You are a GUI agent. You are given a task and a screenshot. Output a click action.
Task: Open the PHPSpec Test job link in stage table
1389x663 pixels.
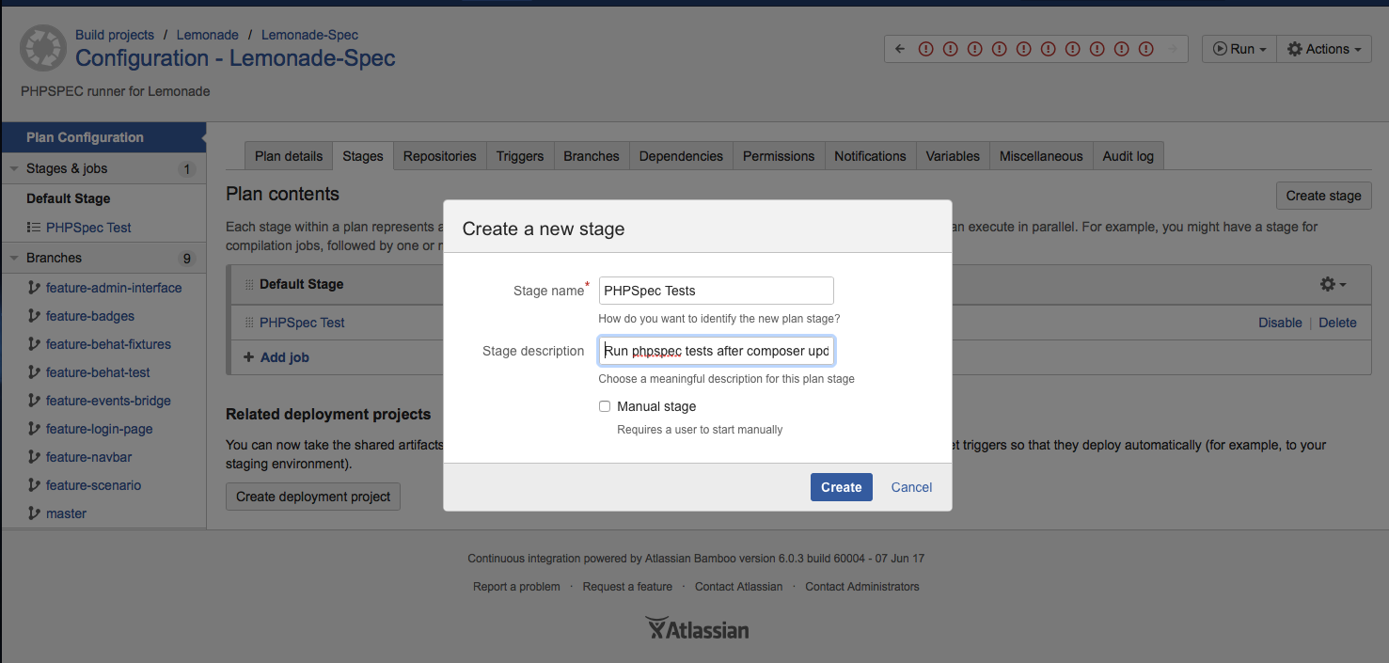click(302, 323)
